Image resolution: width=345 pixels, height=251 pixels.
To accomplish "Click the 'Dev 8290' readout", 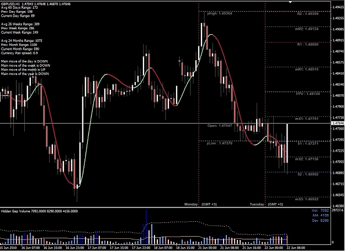I will [x=321, y=221].
